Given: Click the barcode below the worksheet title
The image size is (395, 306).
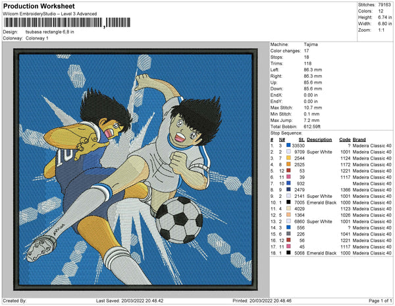Looking at the screenshot, I should [67, 22].
